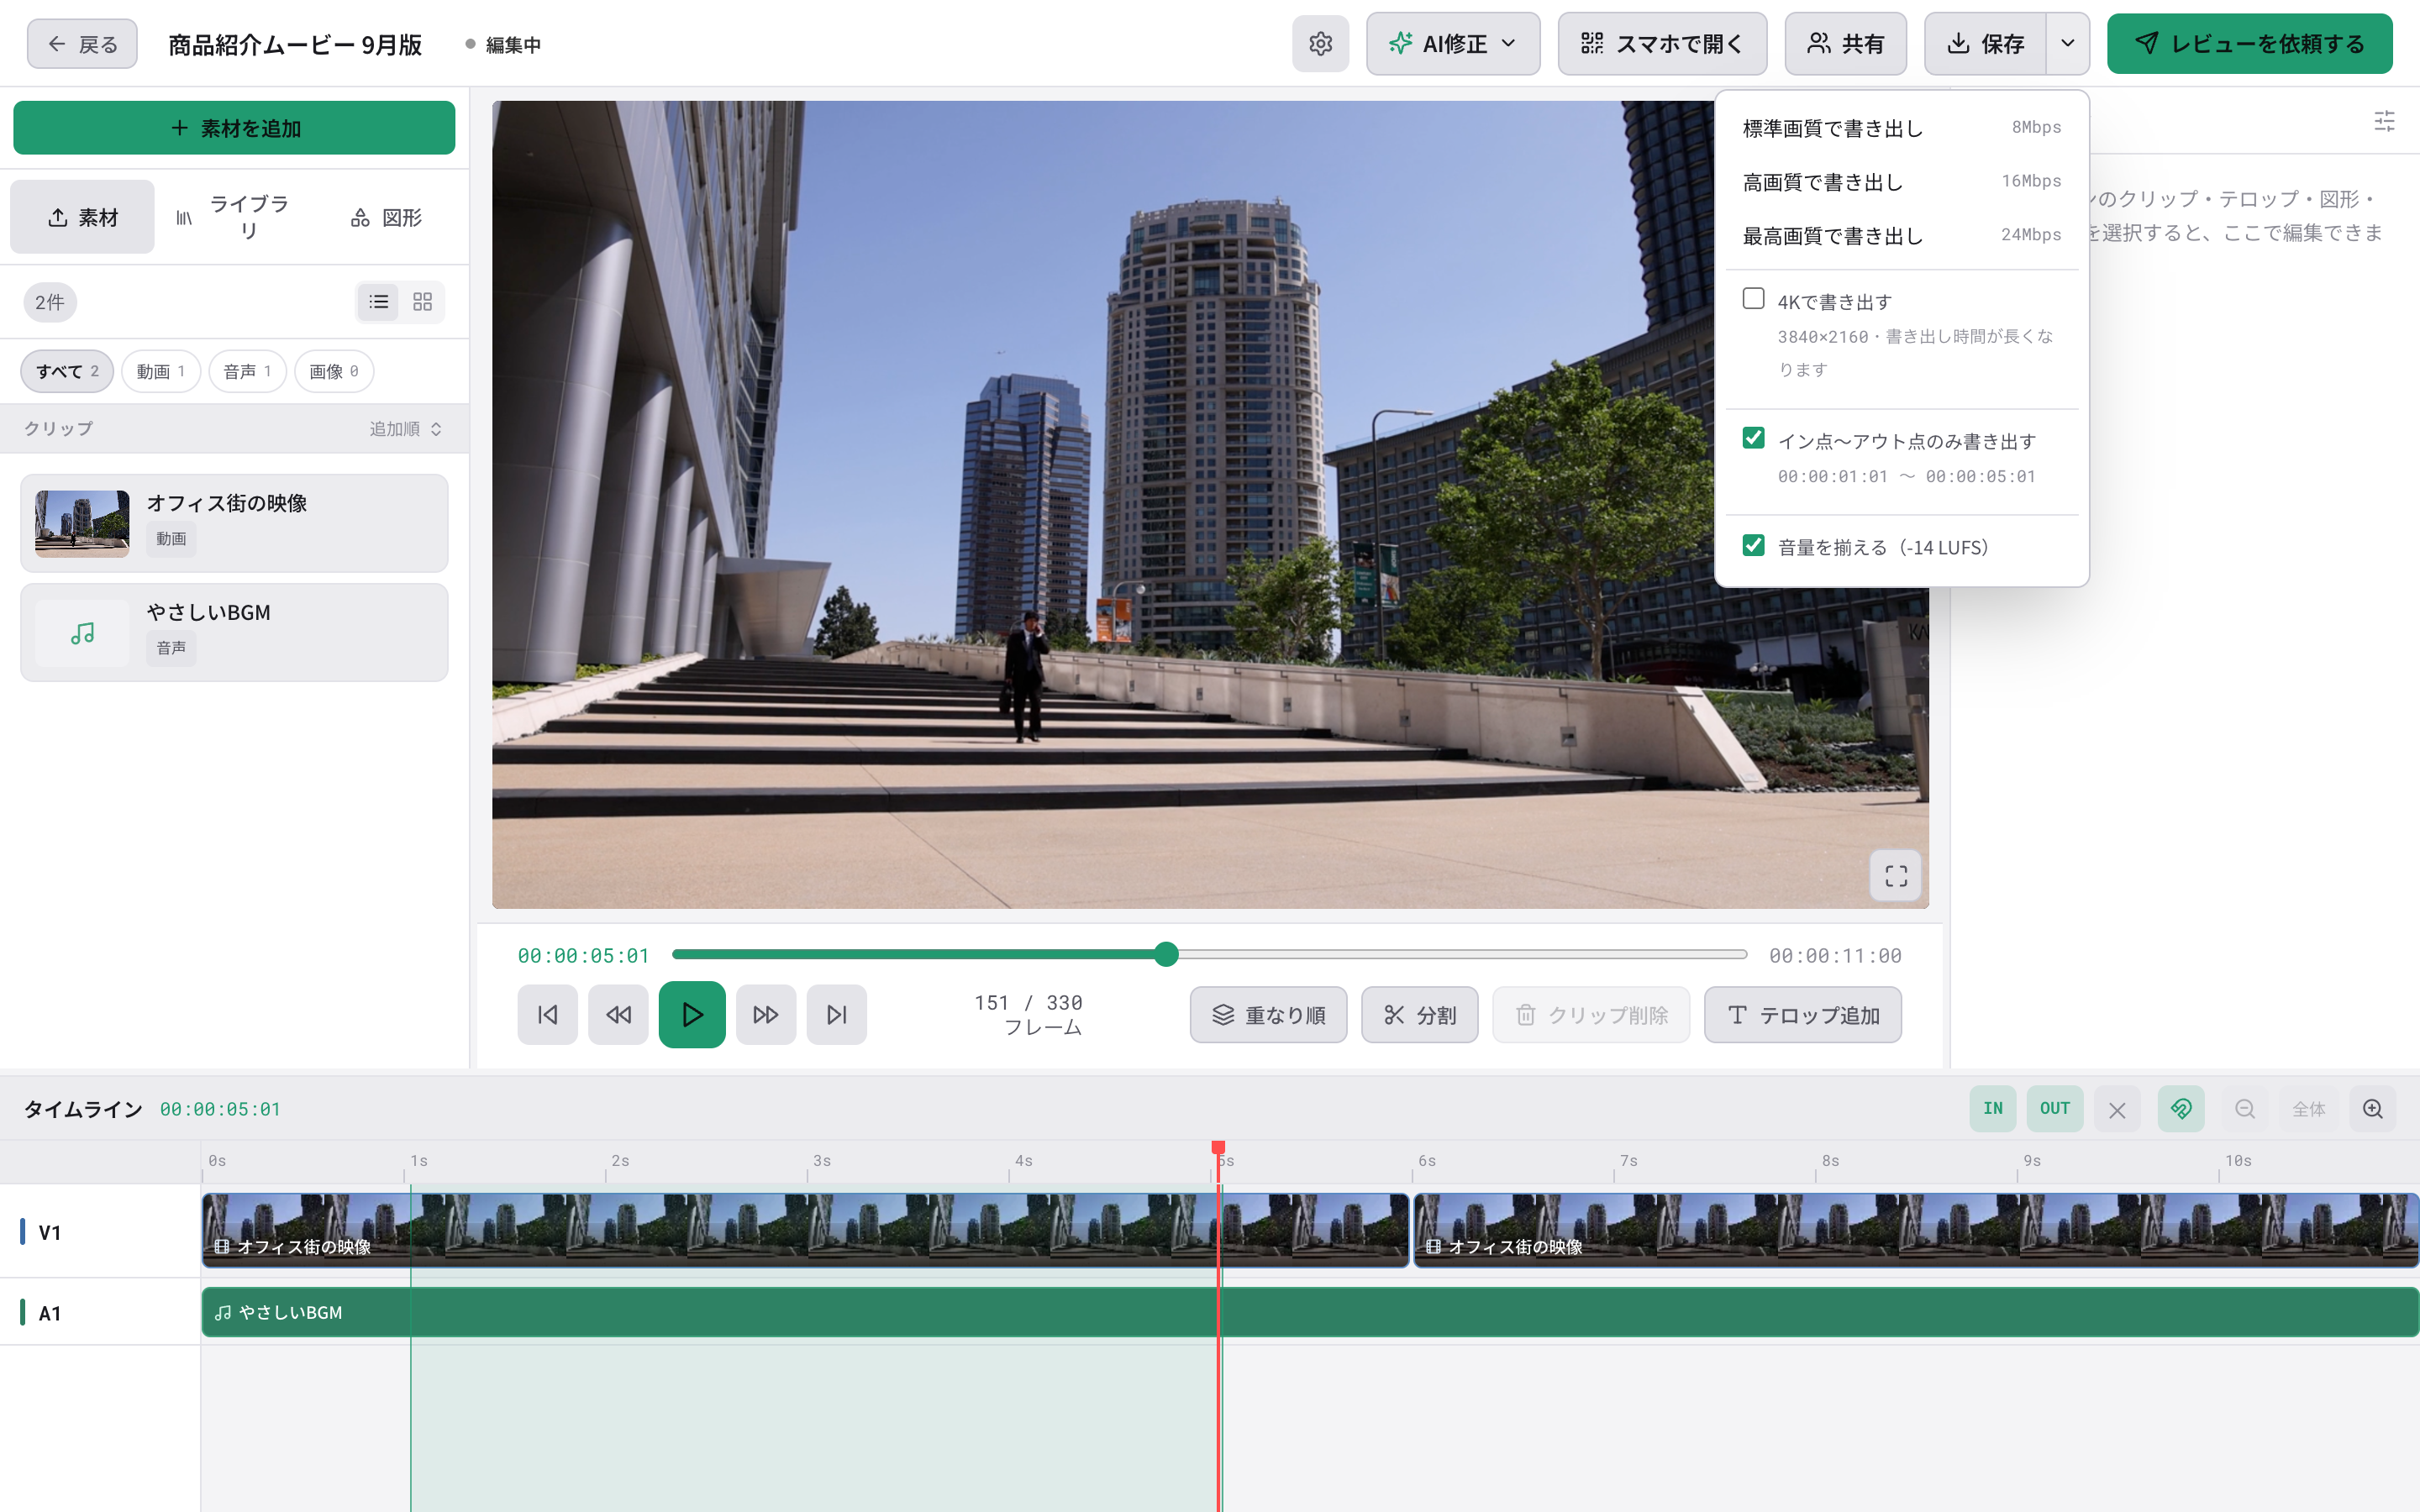Enable 4Kで書き出す checkbox

click(1753, 298)
